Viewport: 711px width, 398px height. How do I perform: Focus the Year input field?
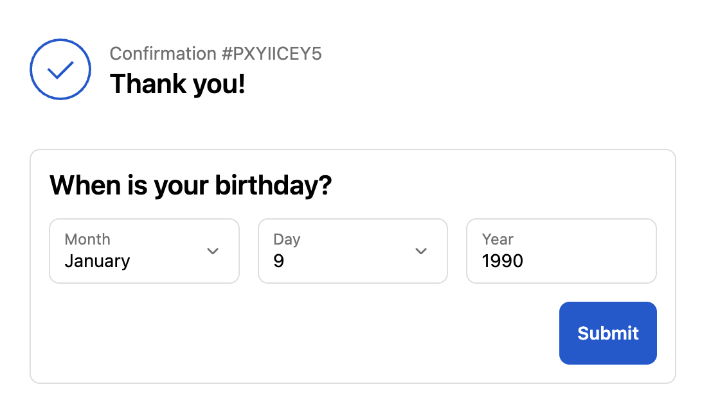[x=561, y=251]
